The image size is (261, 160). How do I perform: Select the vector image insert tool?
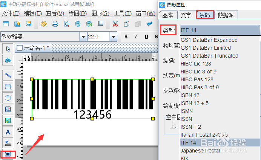pyautogui.click(x=8, y=109)
